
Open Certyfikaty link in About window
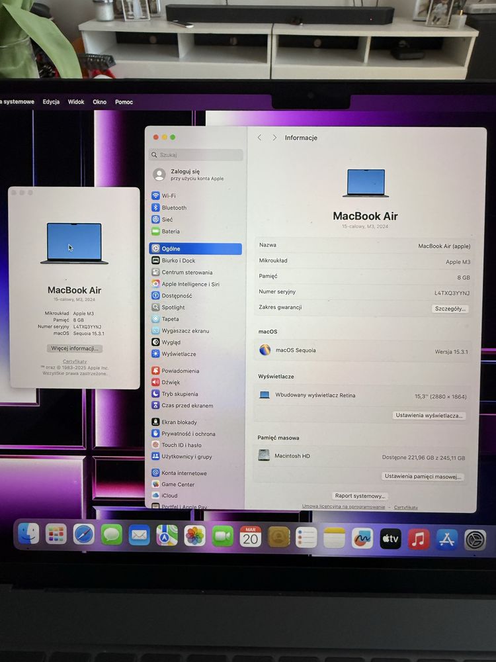tap(75, 361)
